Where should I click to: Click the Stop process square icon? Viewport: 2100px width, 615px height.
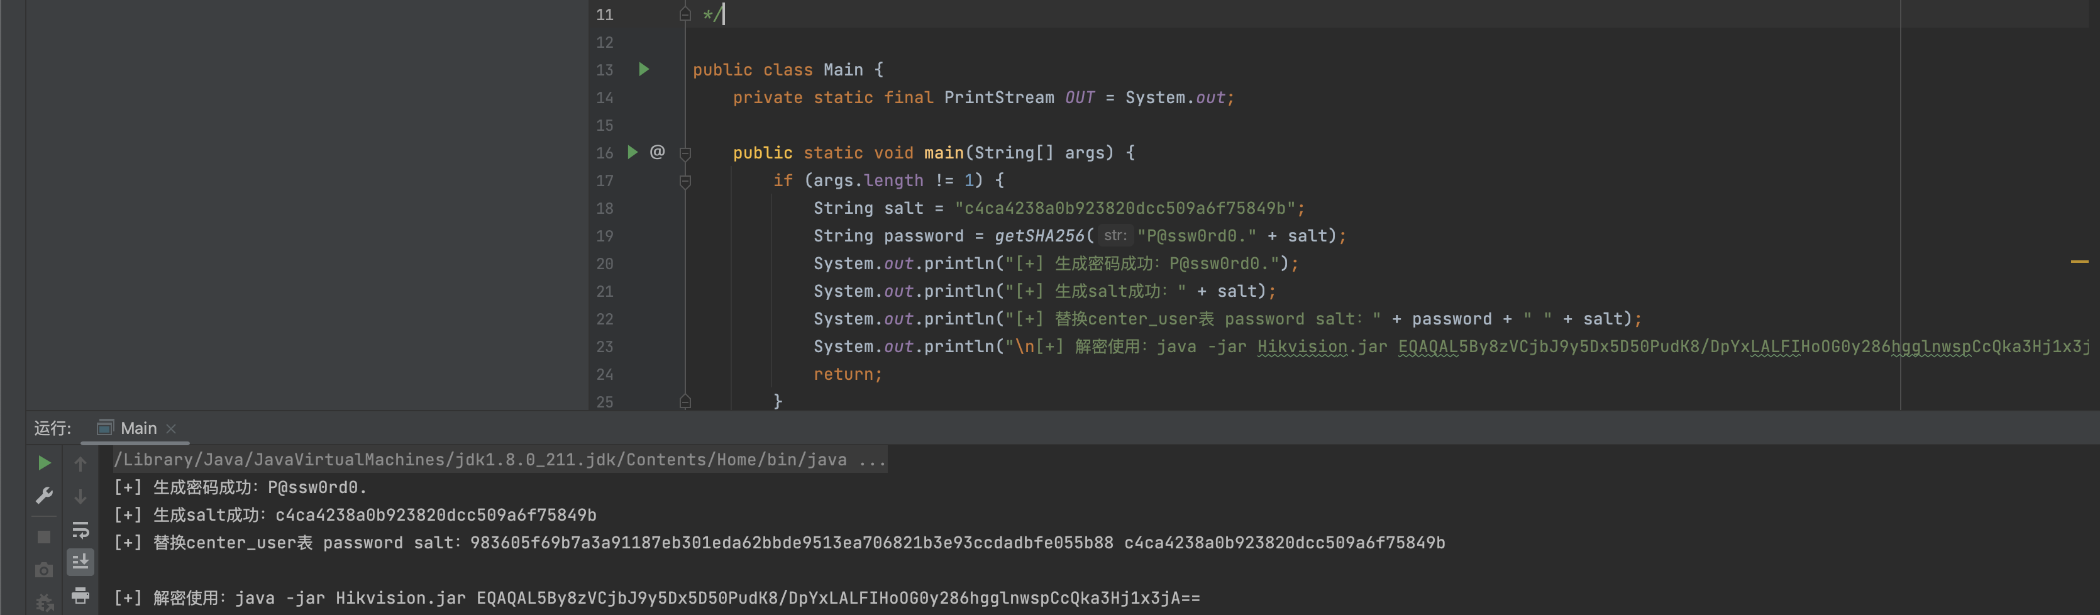44,536
